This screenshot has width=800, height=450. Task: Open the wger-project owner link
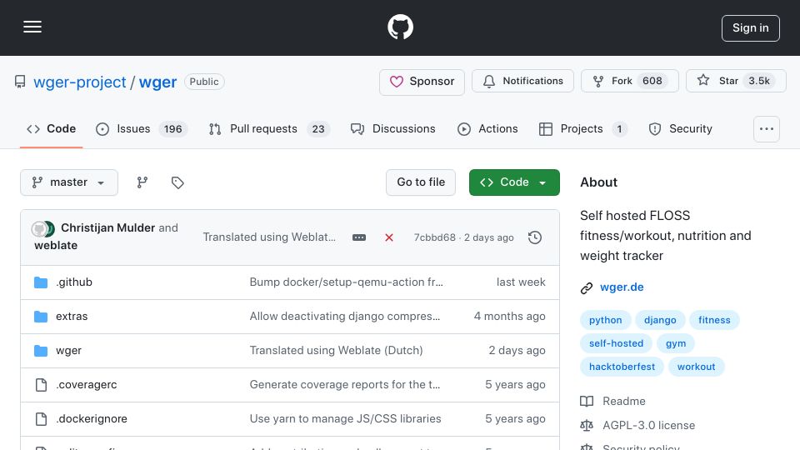(80, 82)
